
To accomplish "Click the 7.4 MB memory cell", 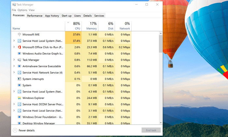I will (x=90, y=53).
